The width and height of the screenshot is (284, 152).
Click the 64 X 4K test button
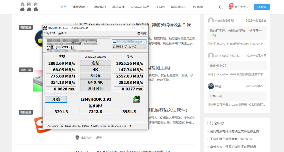coord(95,82)
